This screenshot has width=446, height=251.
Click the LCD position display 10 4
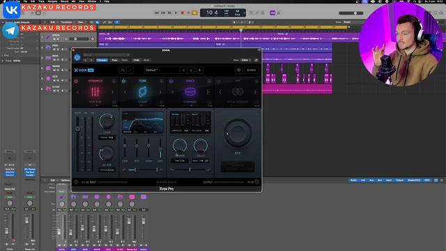pyautogui.click(x=212, y=13)
